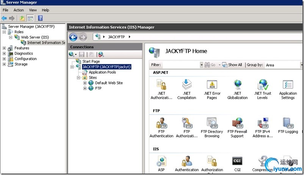The width and height of the screenshot is (304, 175).
Task: Click the Show All button
Action: pos(232,65)
